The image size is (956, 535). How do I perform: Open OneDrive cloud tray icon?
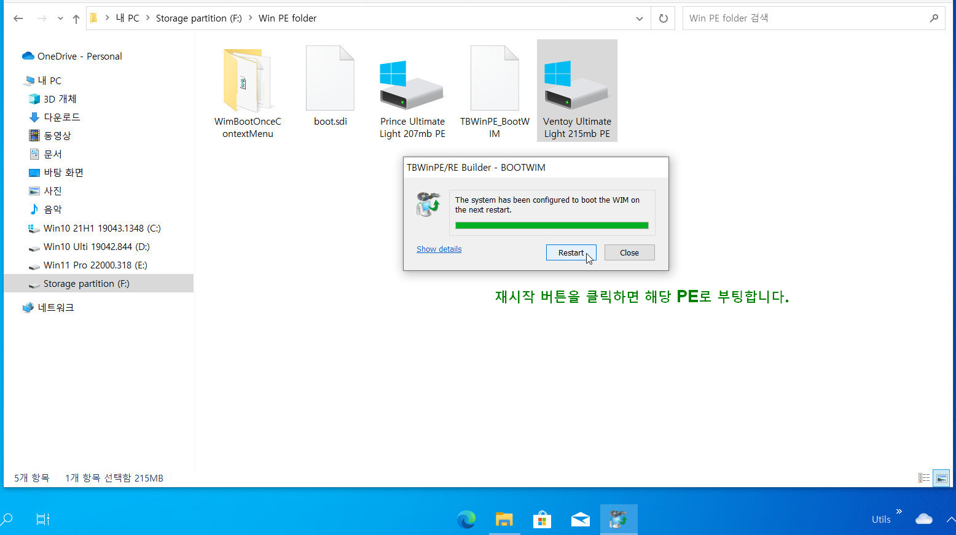coord(924,520)
